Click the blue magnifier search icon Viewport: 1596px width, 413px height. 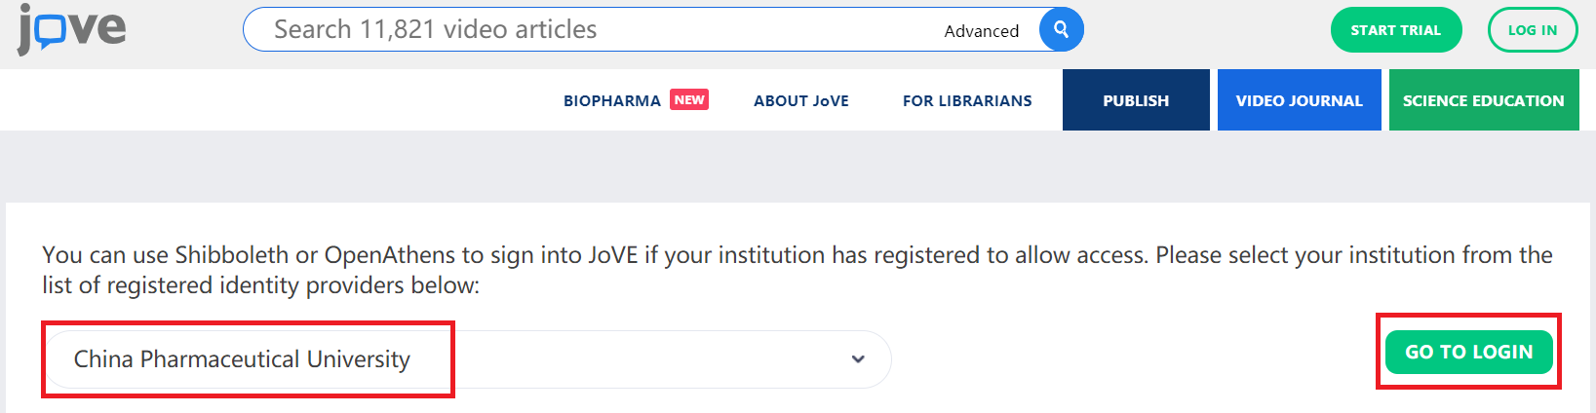1061,30
